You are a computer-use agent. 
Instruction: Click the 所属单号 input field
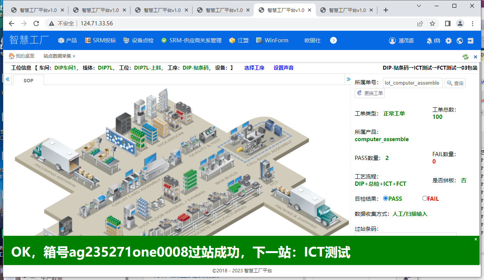(x=412, y=83)
